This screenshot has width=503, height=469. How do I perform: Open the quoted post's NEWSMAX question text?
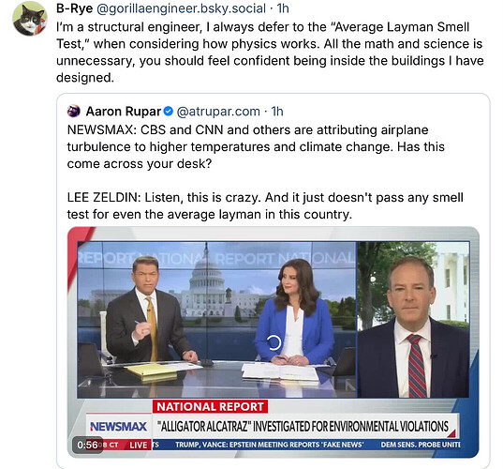click(256, 147)
